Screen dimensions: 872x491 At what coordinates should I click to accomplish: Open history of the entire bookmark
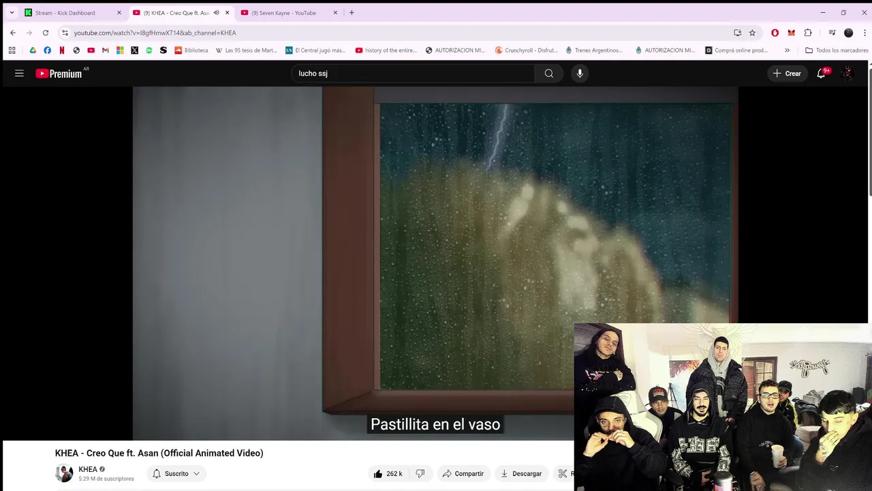(386, 50)
